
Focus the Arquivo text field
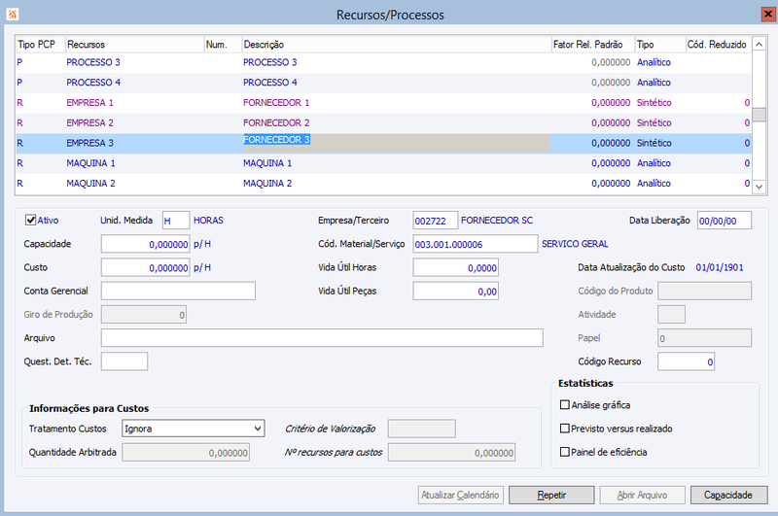tap(321, 338)
